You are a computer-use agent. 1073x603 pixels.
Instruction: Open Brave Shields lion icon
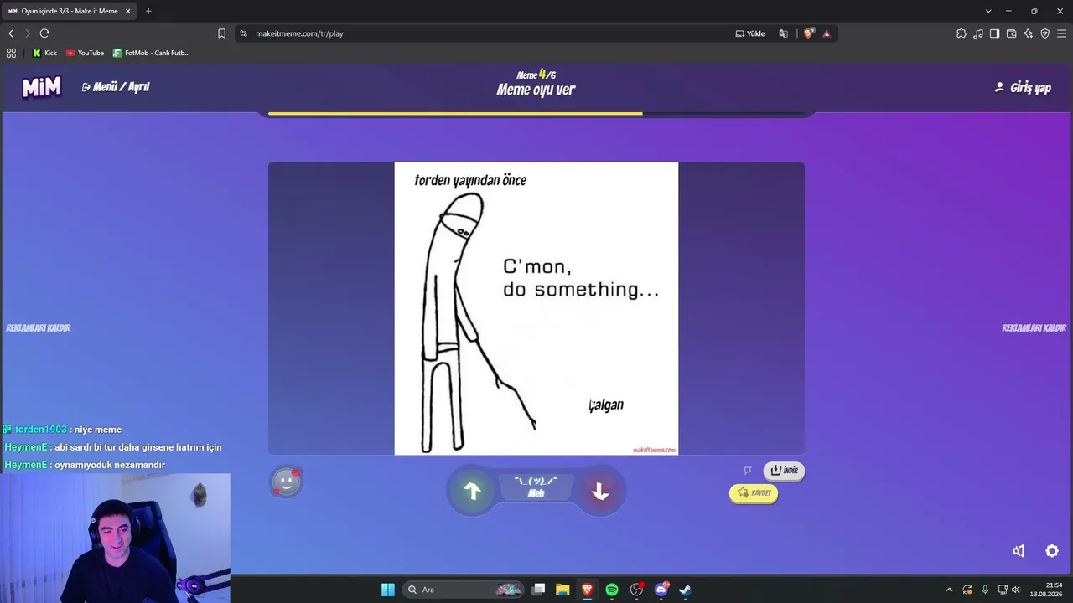tap(808, 33)
